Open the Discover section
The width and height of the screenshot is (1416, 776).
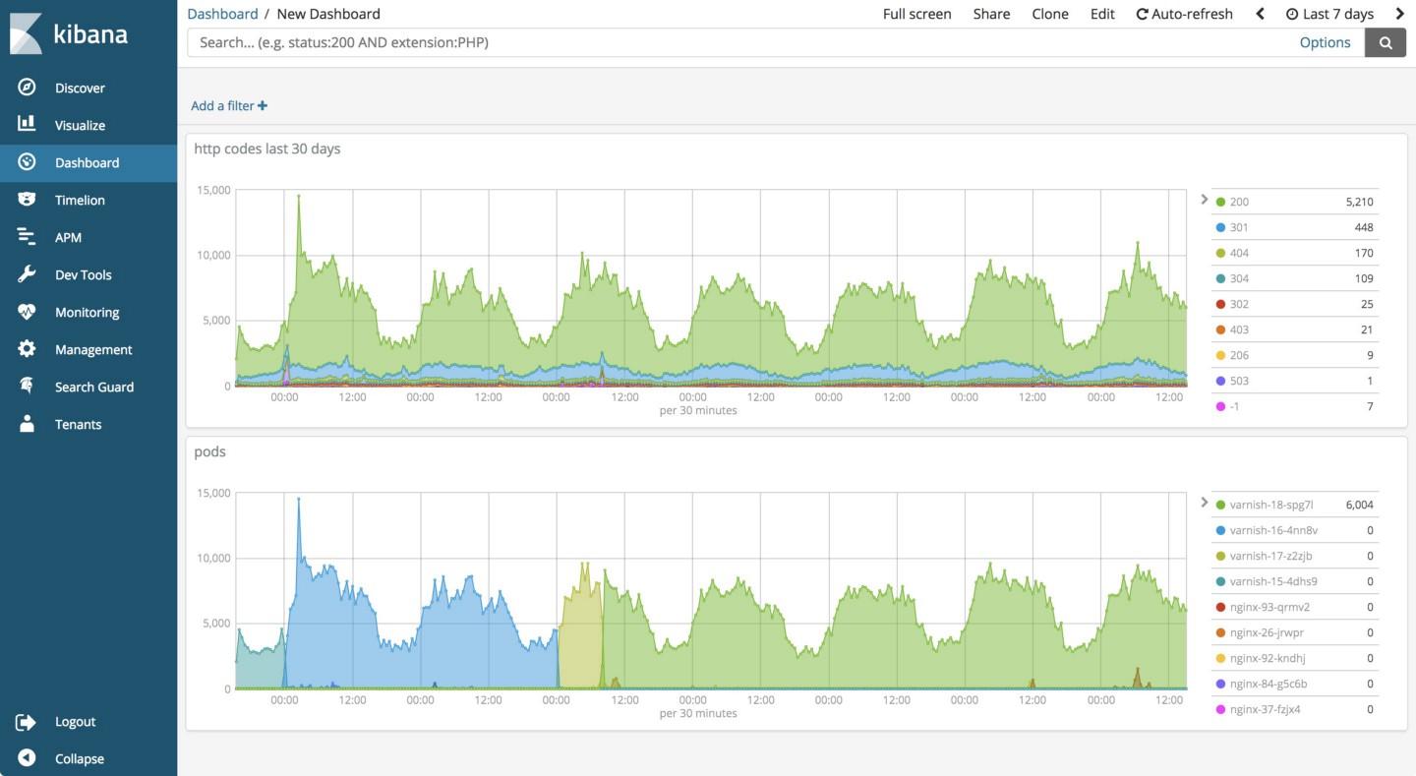[x=80, y=88]
